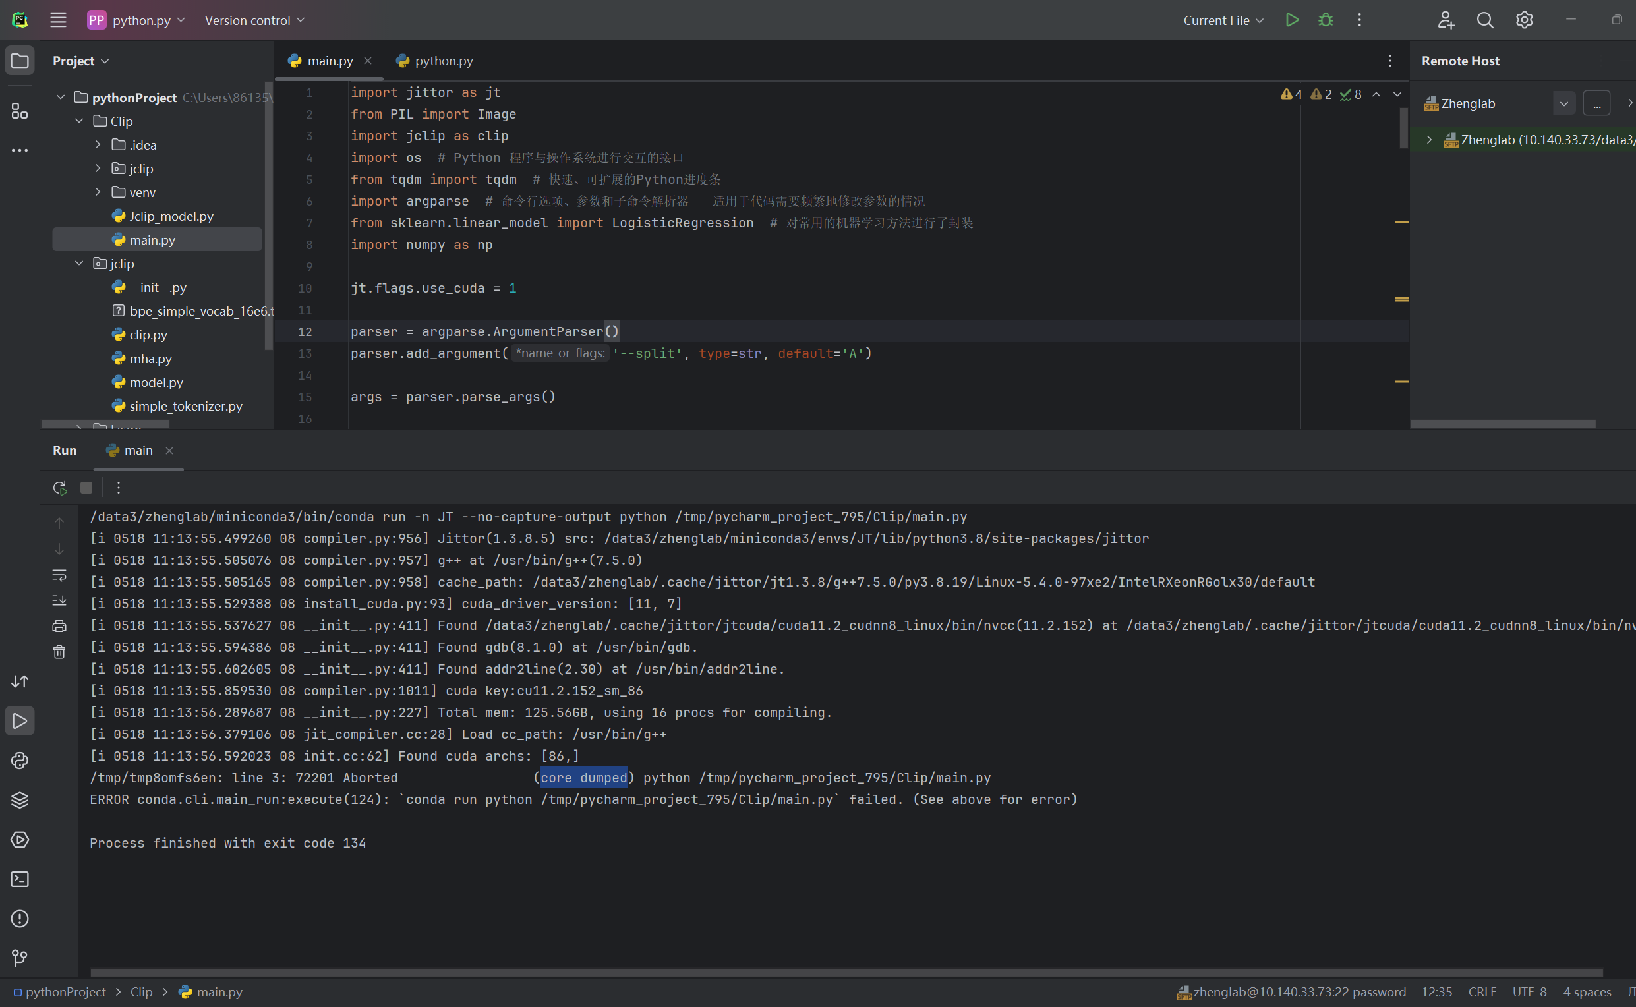Run the current file with the green play icon
The height and width of the screenshot is (1007, 1636).
[x=1292, y=20]
